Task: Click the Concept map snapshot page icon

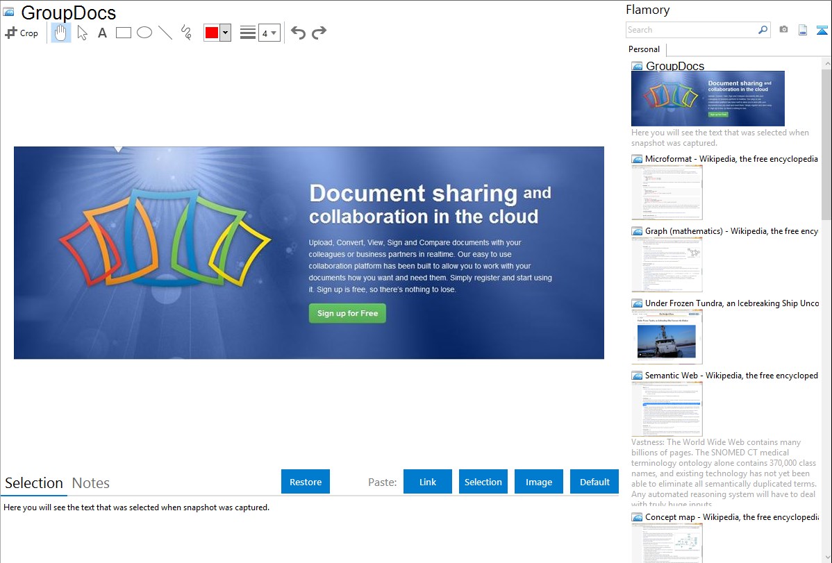Action: pos(637,517)
